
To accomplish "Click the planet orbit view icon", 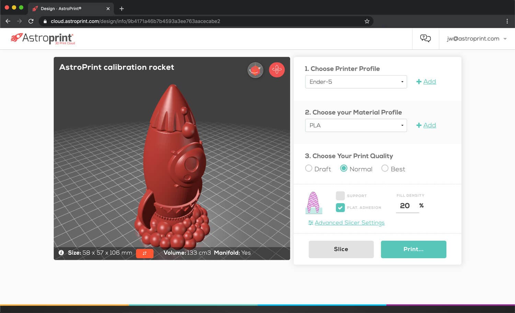I will pos(255,70).
